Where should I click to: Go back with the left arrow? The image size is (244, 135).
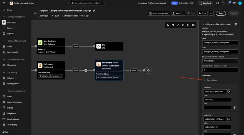point(35,13)
